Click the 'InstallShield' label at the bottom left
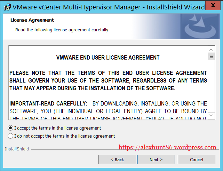The image size is (223, 171). pyautogui.click(x=17, y=149)
